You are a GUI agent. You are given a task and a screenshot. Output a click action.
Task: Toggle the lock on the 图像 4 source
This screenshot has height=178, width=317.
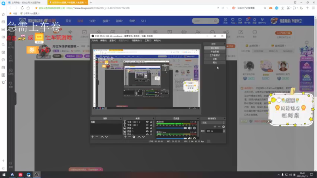click(x=151, y=128)
